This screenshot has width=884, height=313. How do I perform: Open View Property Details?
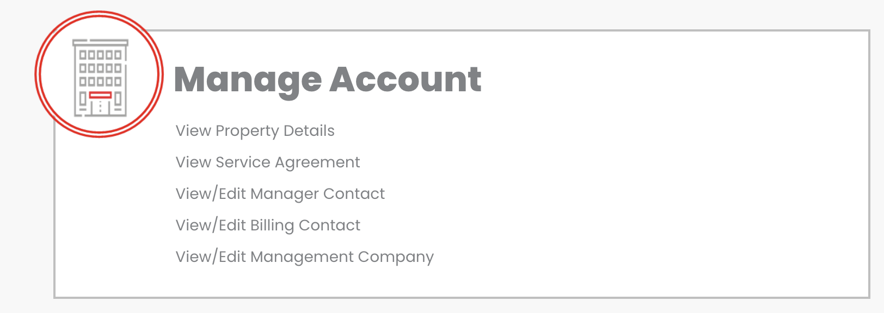[255, 131]
